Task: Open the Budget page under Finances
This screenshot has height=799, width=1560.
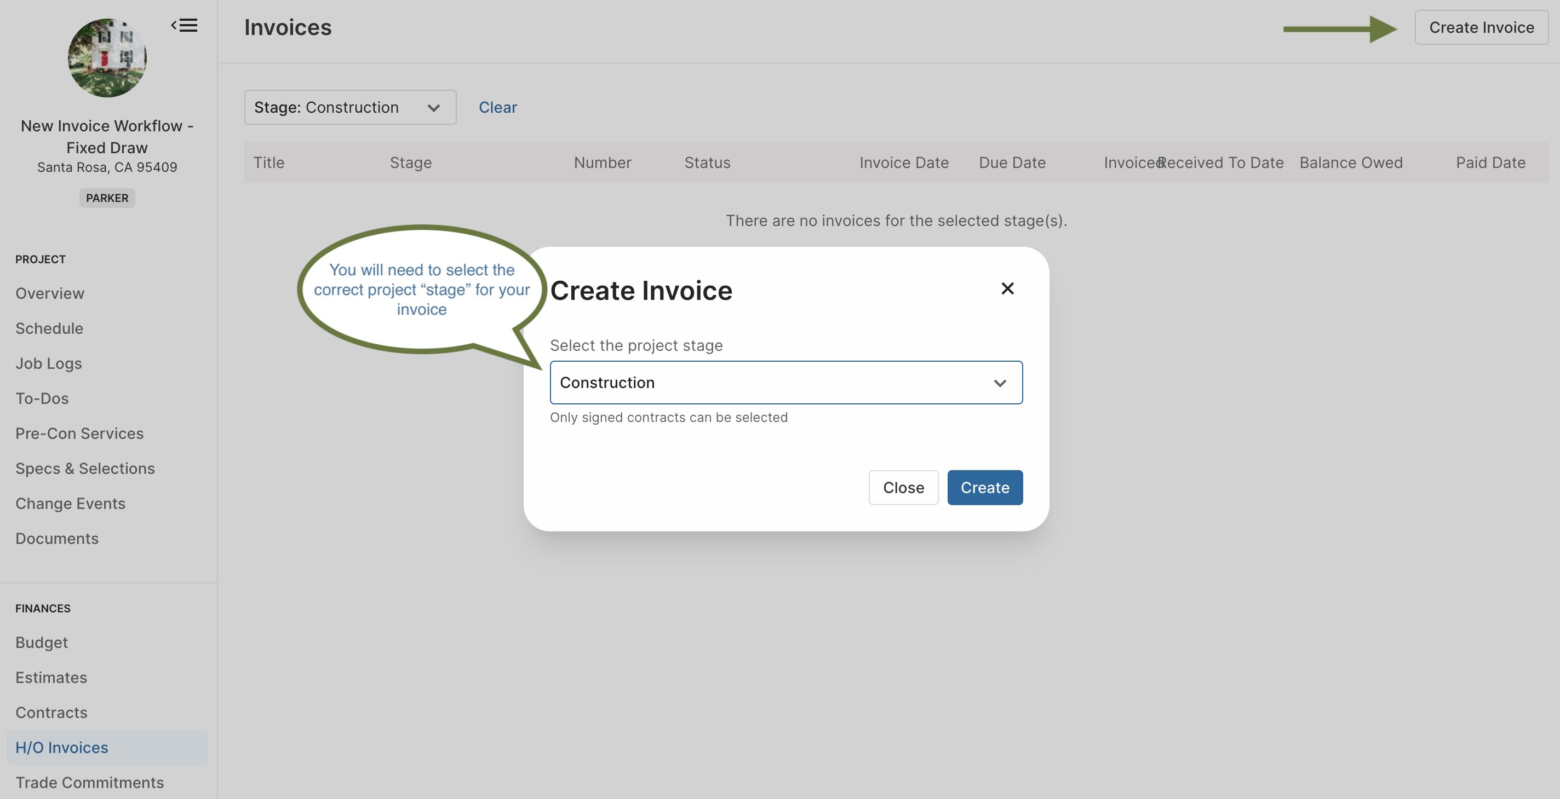Action: click(41, 642)
